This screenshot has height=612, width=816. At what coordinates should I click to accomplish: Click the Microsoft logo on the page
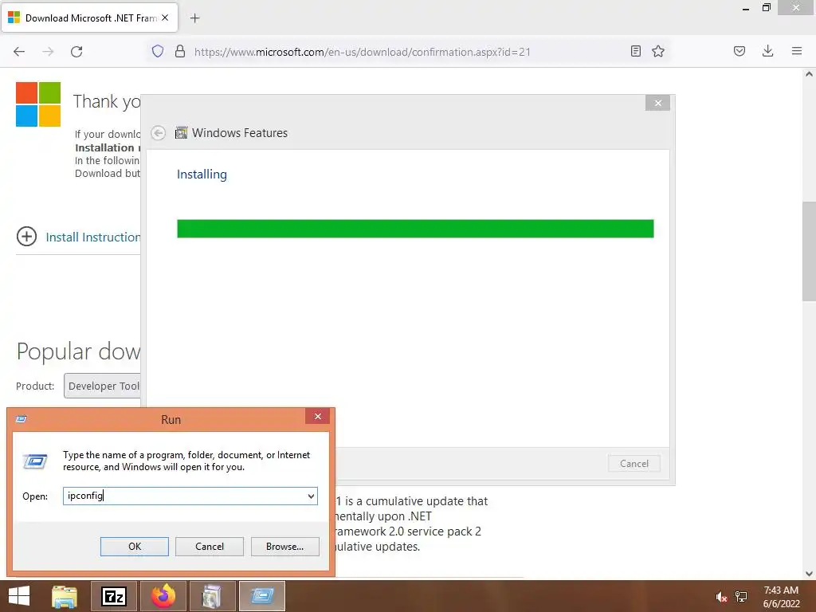38,104
